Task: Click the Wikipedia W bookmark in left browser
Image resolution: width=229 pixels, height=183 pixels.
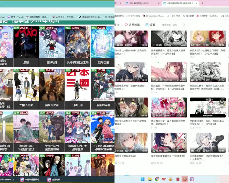Action: point(37,17)
